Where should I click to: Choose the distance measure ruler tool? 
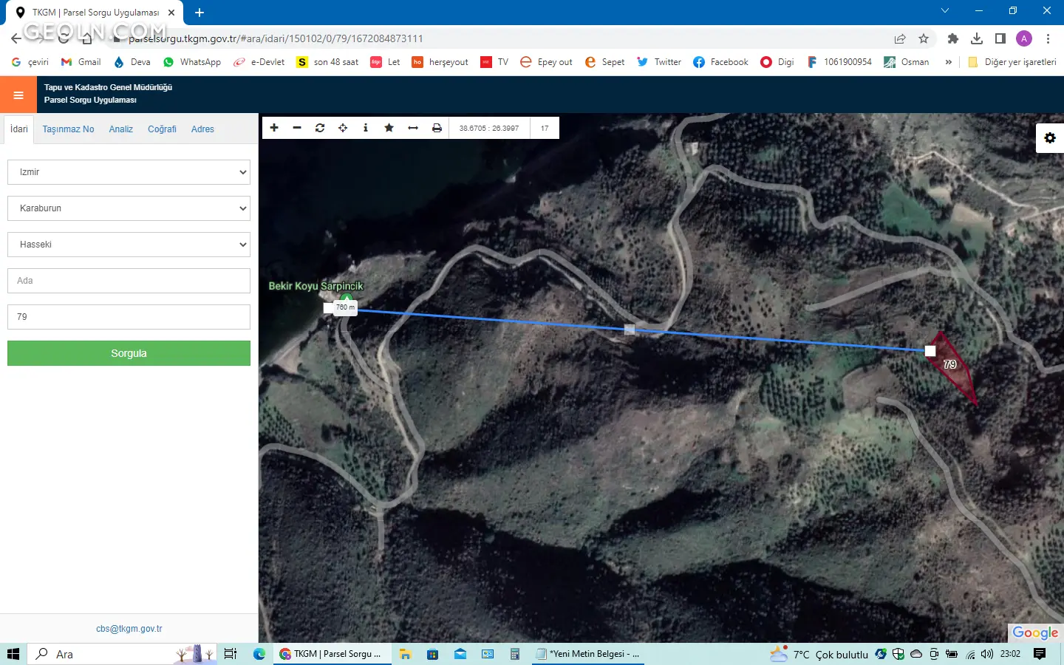pyautogui.click(x=413, y=128)
